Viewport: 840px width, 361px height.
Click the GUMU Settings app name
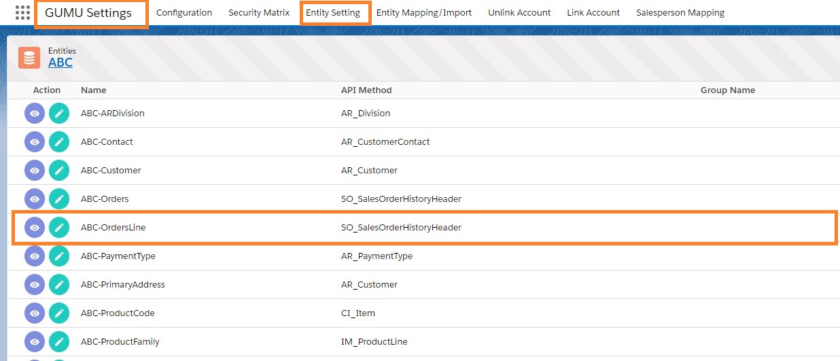click(x=88, y=13)
